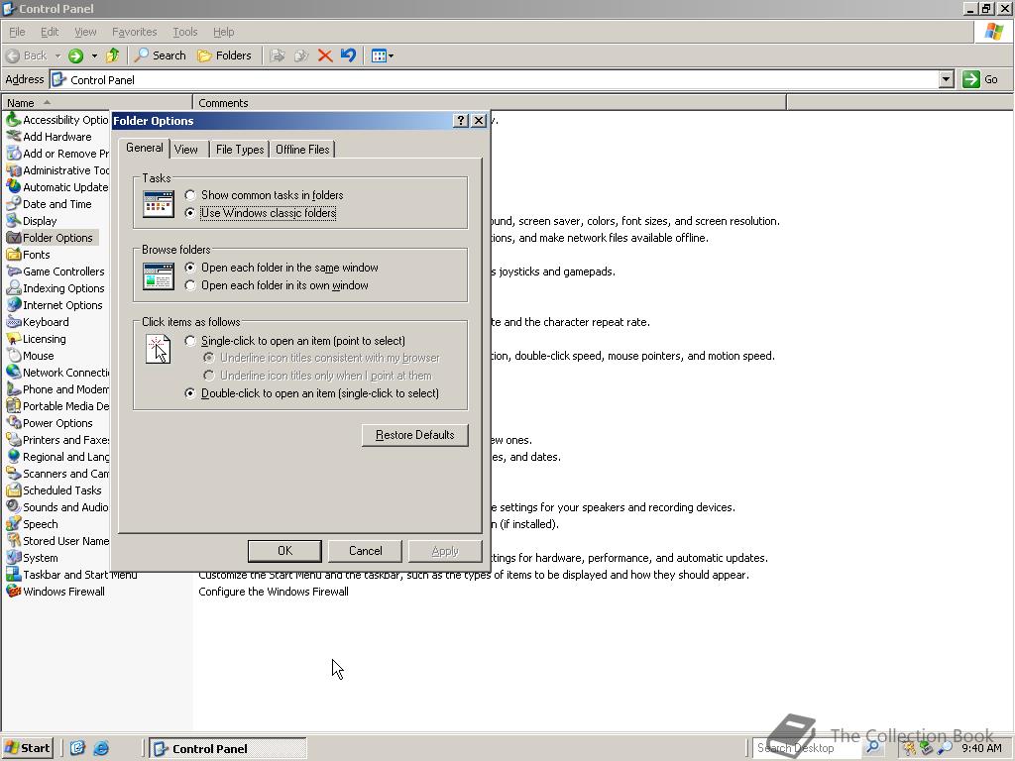This screenshot has width=1015, height=761.
Task: Click the Up folder toolbar icon
Action: (113, 55)
